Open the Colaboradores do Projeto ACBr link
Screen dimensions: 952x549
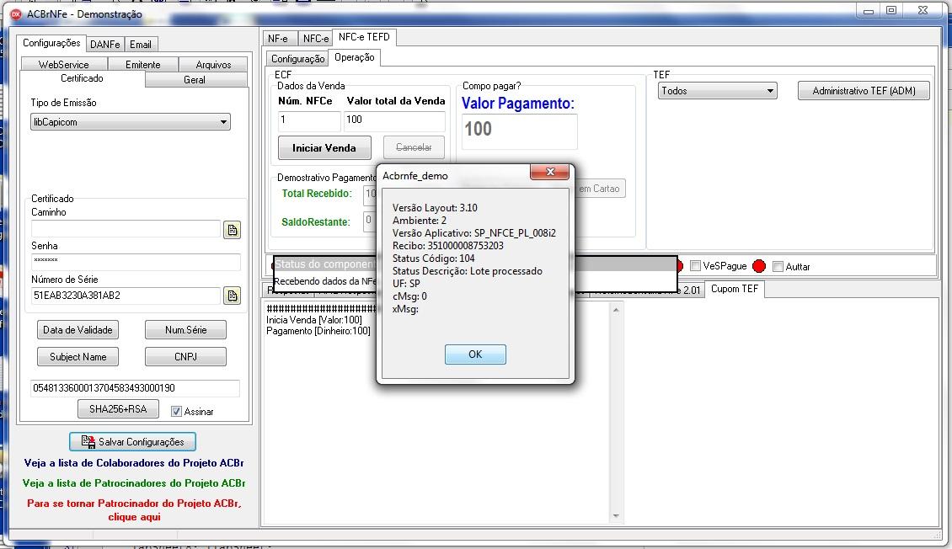coord(134,463)
